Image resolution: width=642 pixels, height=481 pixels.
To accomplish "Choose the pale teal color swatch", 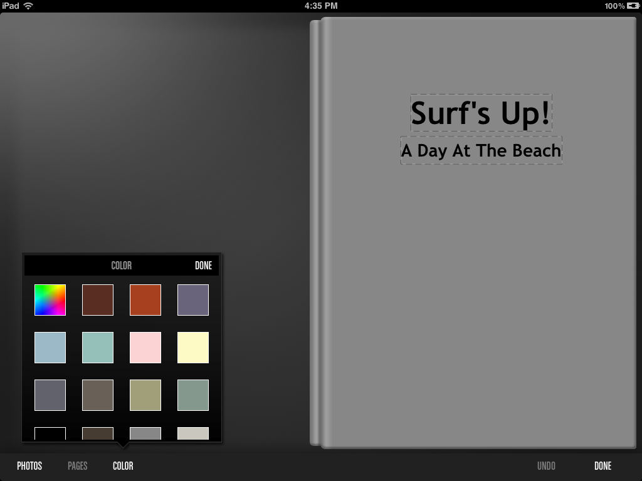I will [98, 348].
